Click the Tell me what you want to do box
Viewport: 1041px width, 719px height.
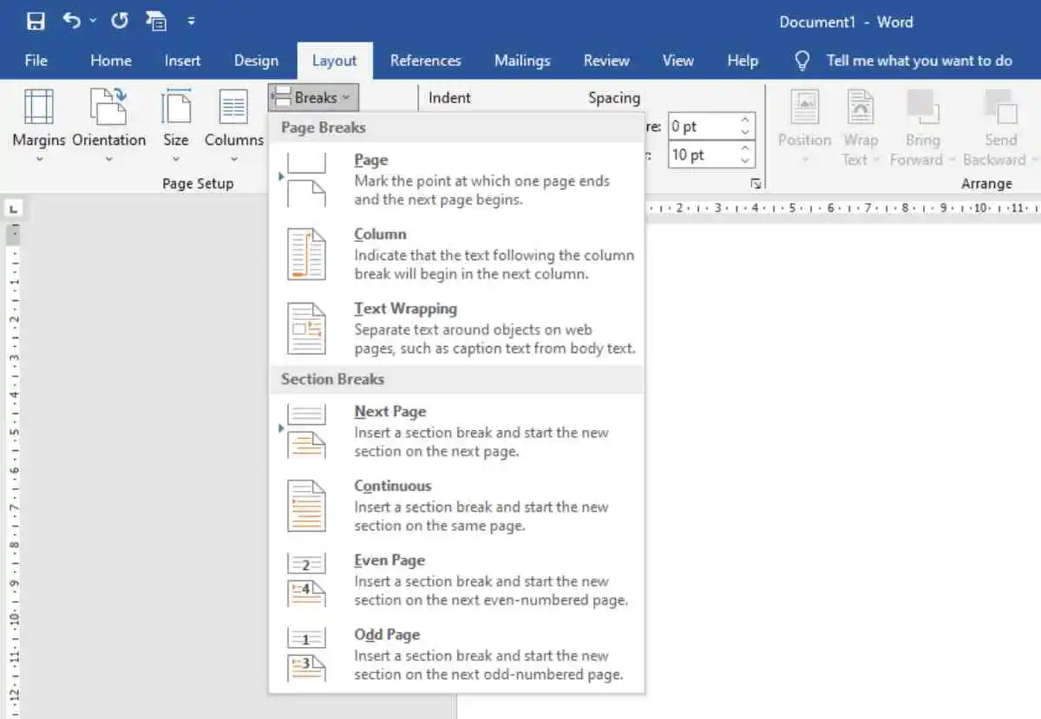919,60
